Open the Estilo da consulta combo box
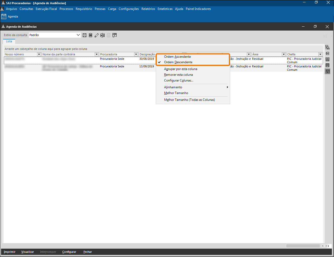This screenshot has width=334, height=257. [55, 35]
